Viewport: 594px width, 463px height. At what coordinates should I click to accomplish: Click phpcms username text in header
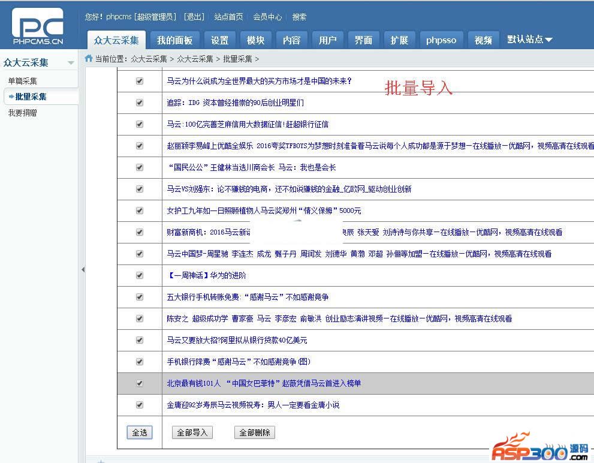119,17
